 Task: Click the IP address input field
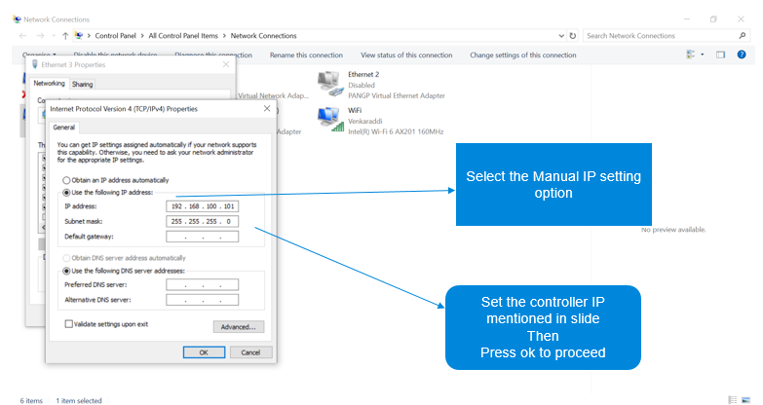(x=203, y=206)
